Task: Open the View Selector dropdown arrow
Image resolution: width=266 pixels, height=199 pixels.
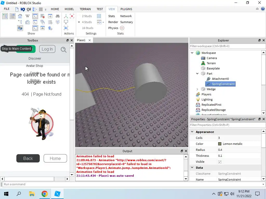Action: (103, 22)
